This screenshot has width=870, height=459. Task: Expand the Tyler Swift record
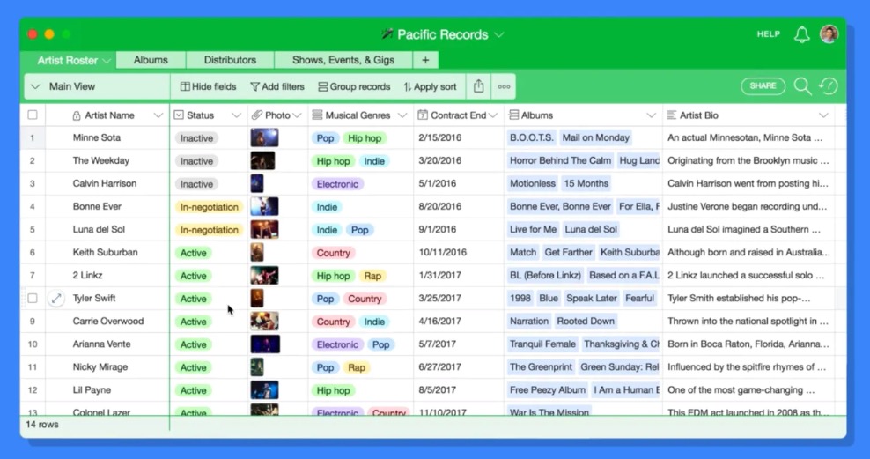pyautogui.click(x=56, y=299)
